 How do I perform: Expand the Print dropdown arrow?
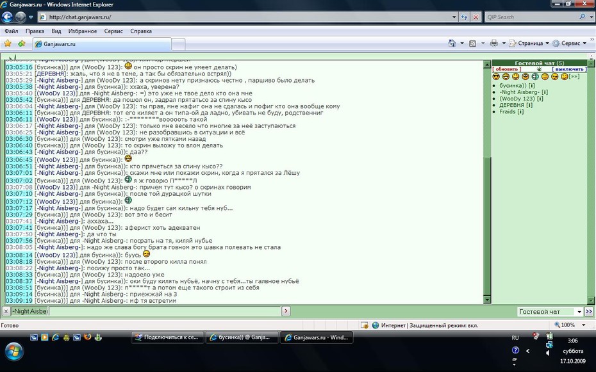click(504, 44)
